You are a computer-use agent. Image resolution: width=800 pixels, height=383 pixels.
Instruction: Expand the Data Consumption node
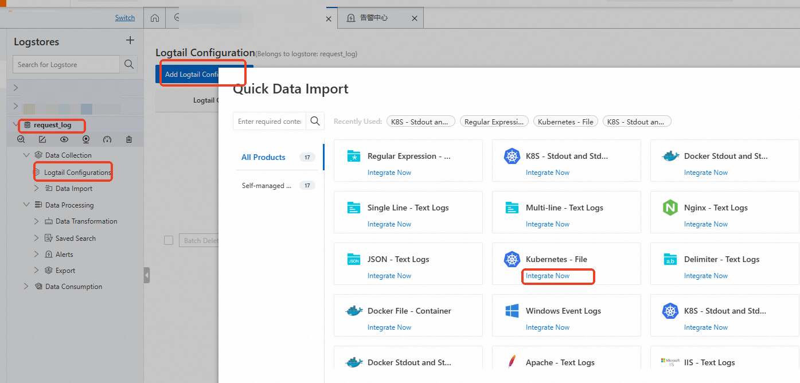pyautogui.click(x=26, y=286)
